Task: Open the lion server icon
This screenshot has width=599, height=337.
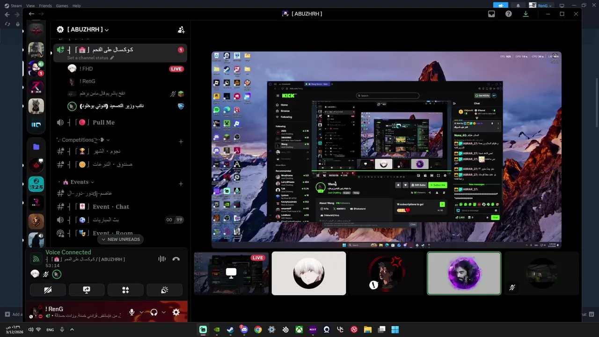Action: [36, 221]
